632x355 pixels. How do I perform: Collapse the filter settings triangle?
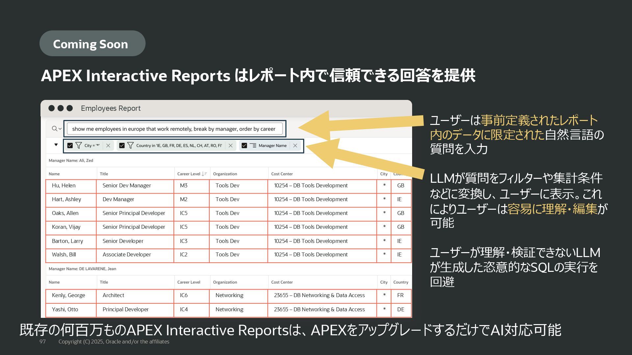pos(56,145)
